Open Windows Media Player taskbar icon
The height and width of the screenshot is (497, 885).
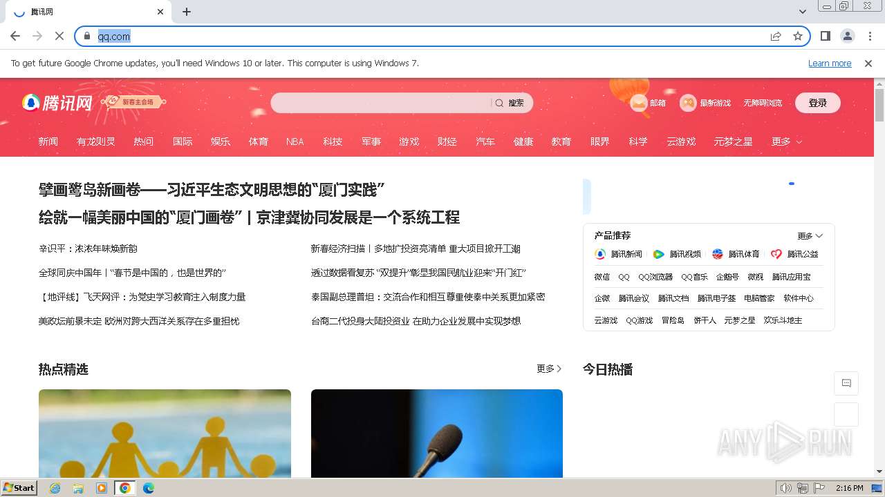click(x=102, y=488)
